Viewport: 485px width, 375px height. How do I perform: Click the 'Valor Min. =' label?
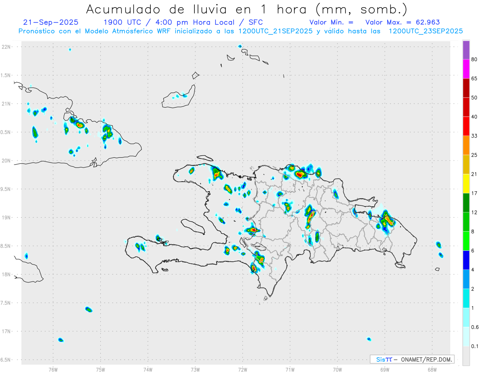pos(331,22)
